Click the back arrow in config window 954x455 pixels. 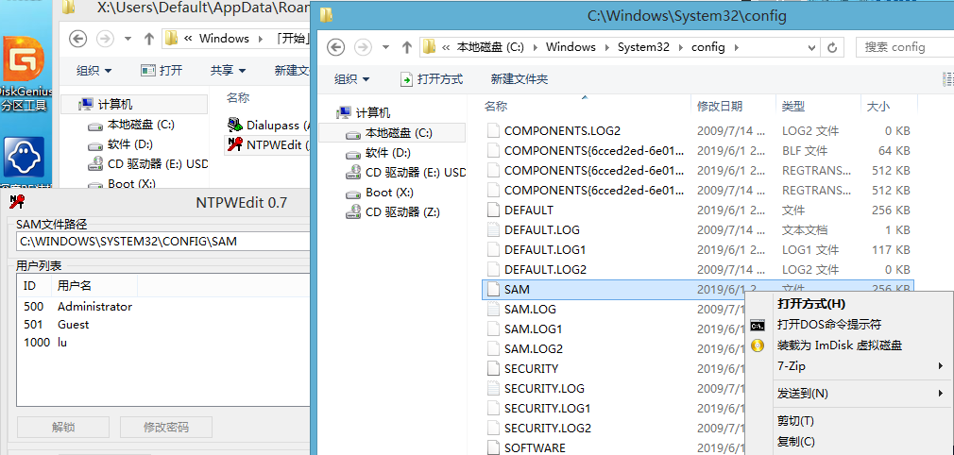(336, 47)
